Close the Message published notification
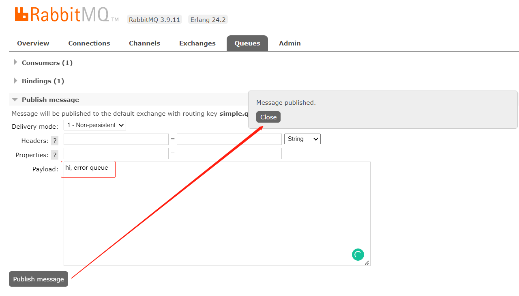This screenshot has height=296, width=519. 268,117
